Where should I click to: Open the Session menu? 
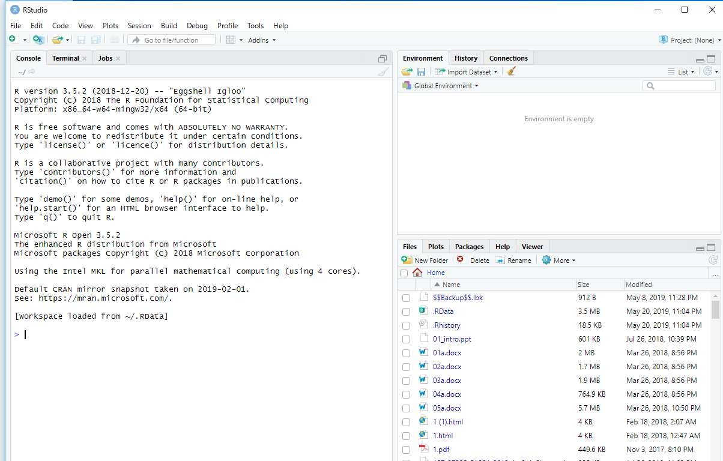[139, 26]
